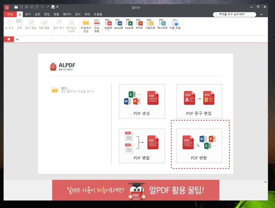Select the home document tab
275x208 pixels.
(x=9, y=39)
